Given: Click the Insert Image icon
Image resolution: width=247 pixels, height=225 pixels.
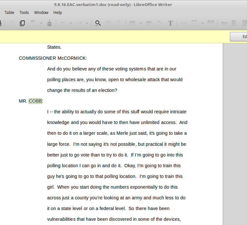Looking at the screenshot, I should tap(149, 23).
